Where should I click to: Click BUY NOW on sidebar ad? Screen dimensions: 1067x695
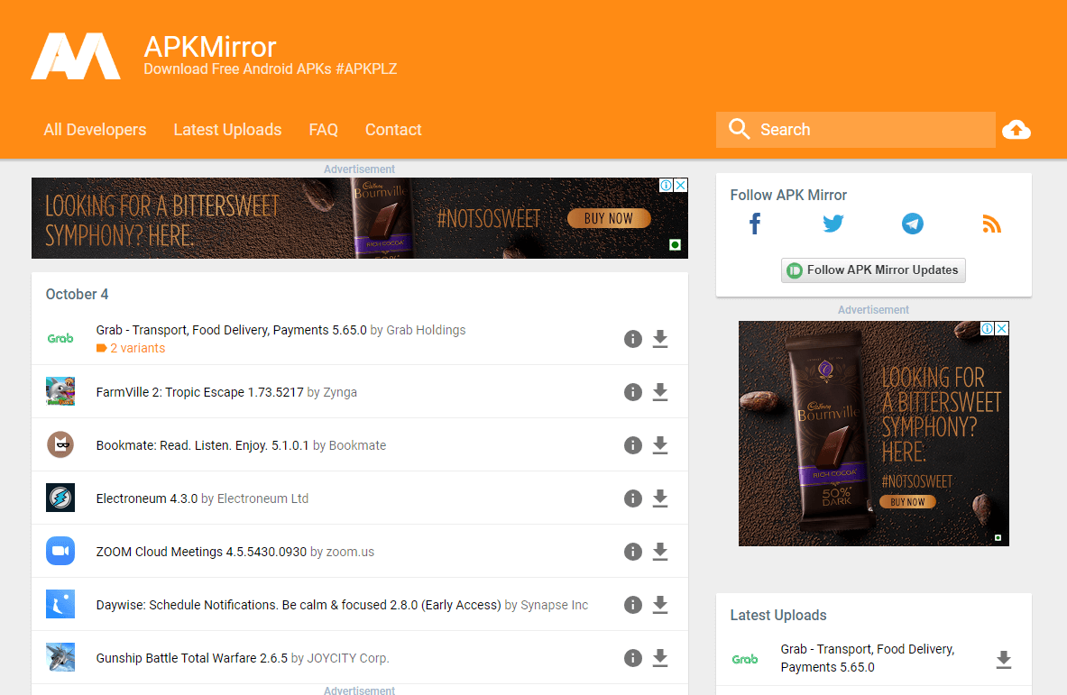tap(907, 502)
